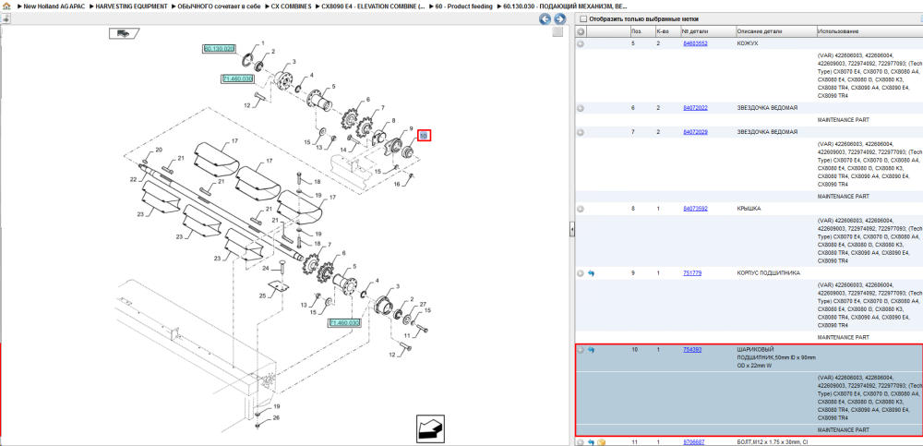Open 60 - Product feeding breadcrumb

tap(464, 6)
